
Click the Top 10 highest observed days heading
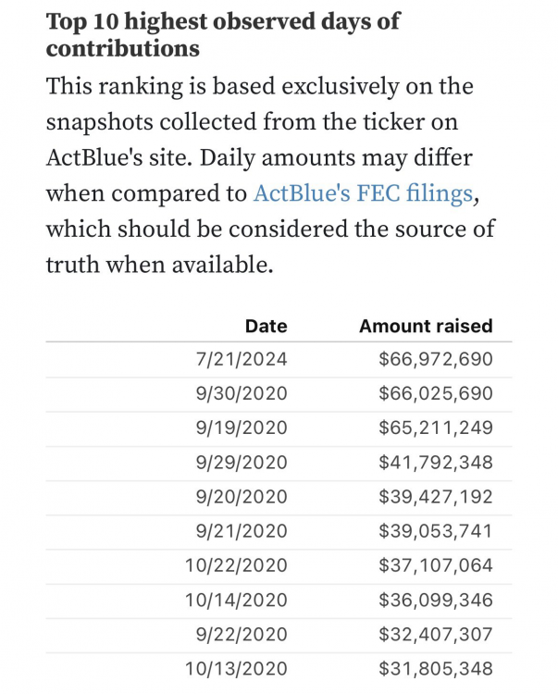(223, 35)
